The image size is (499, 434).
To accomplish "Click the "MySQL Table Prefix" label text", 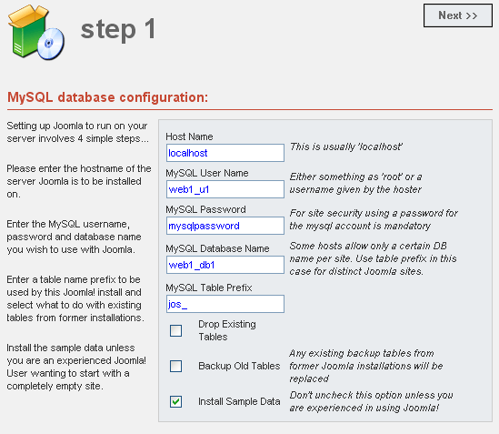I will [x=209, y=288].
